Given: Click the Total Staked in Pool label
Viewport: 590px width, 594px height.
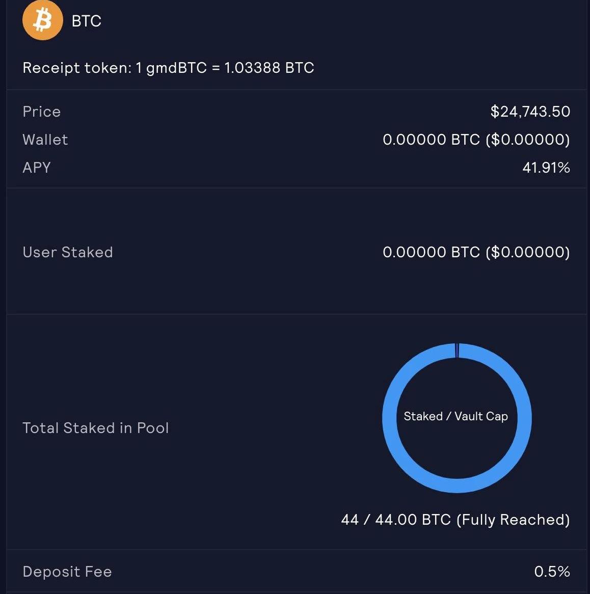Looking at the screenshot, I should 96,428.
